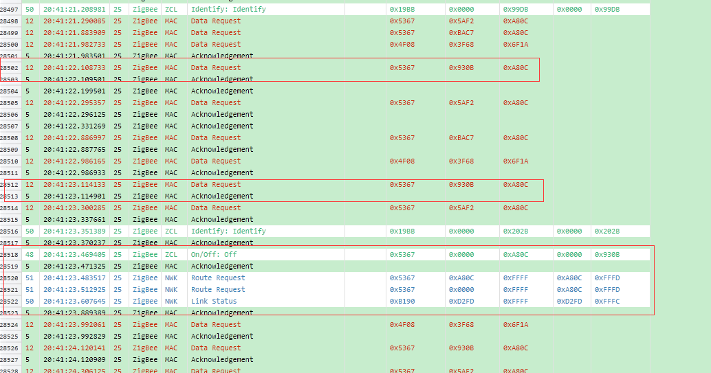Select 'Identify: Identify' in packet 28516
The height and width of the screenshot is (373, 711).
point(228,231)
